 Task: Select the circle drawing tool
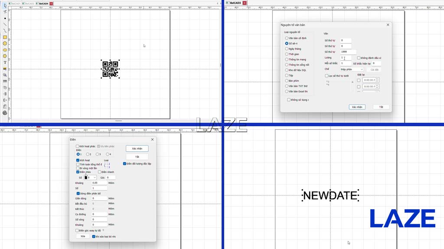[5, 44]
